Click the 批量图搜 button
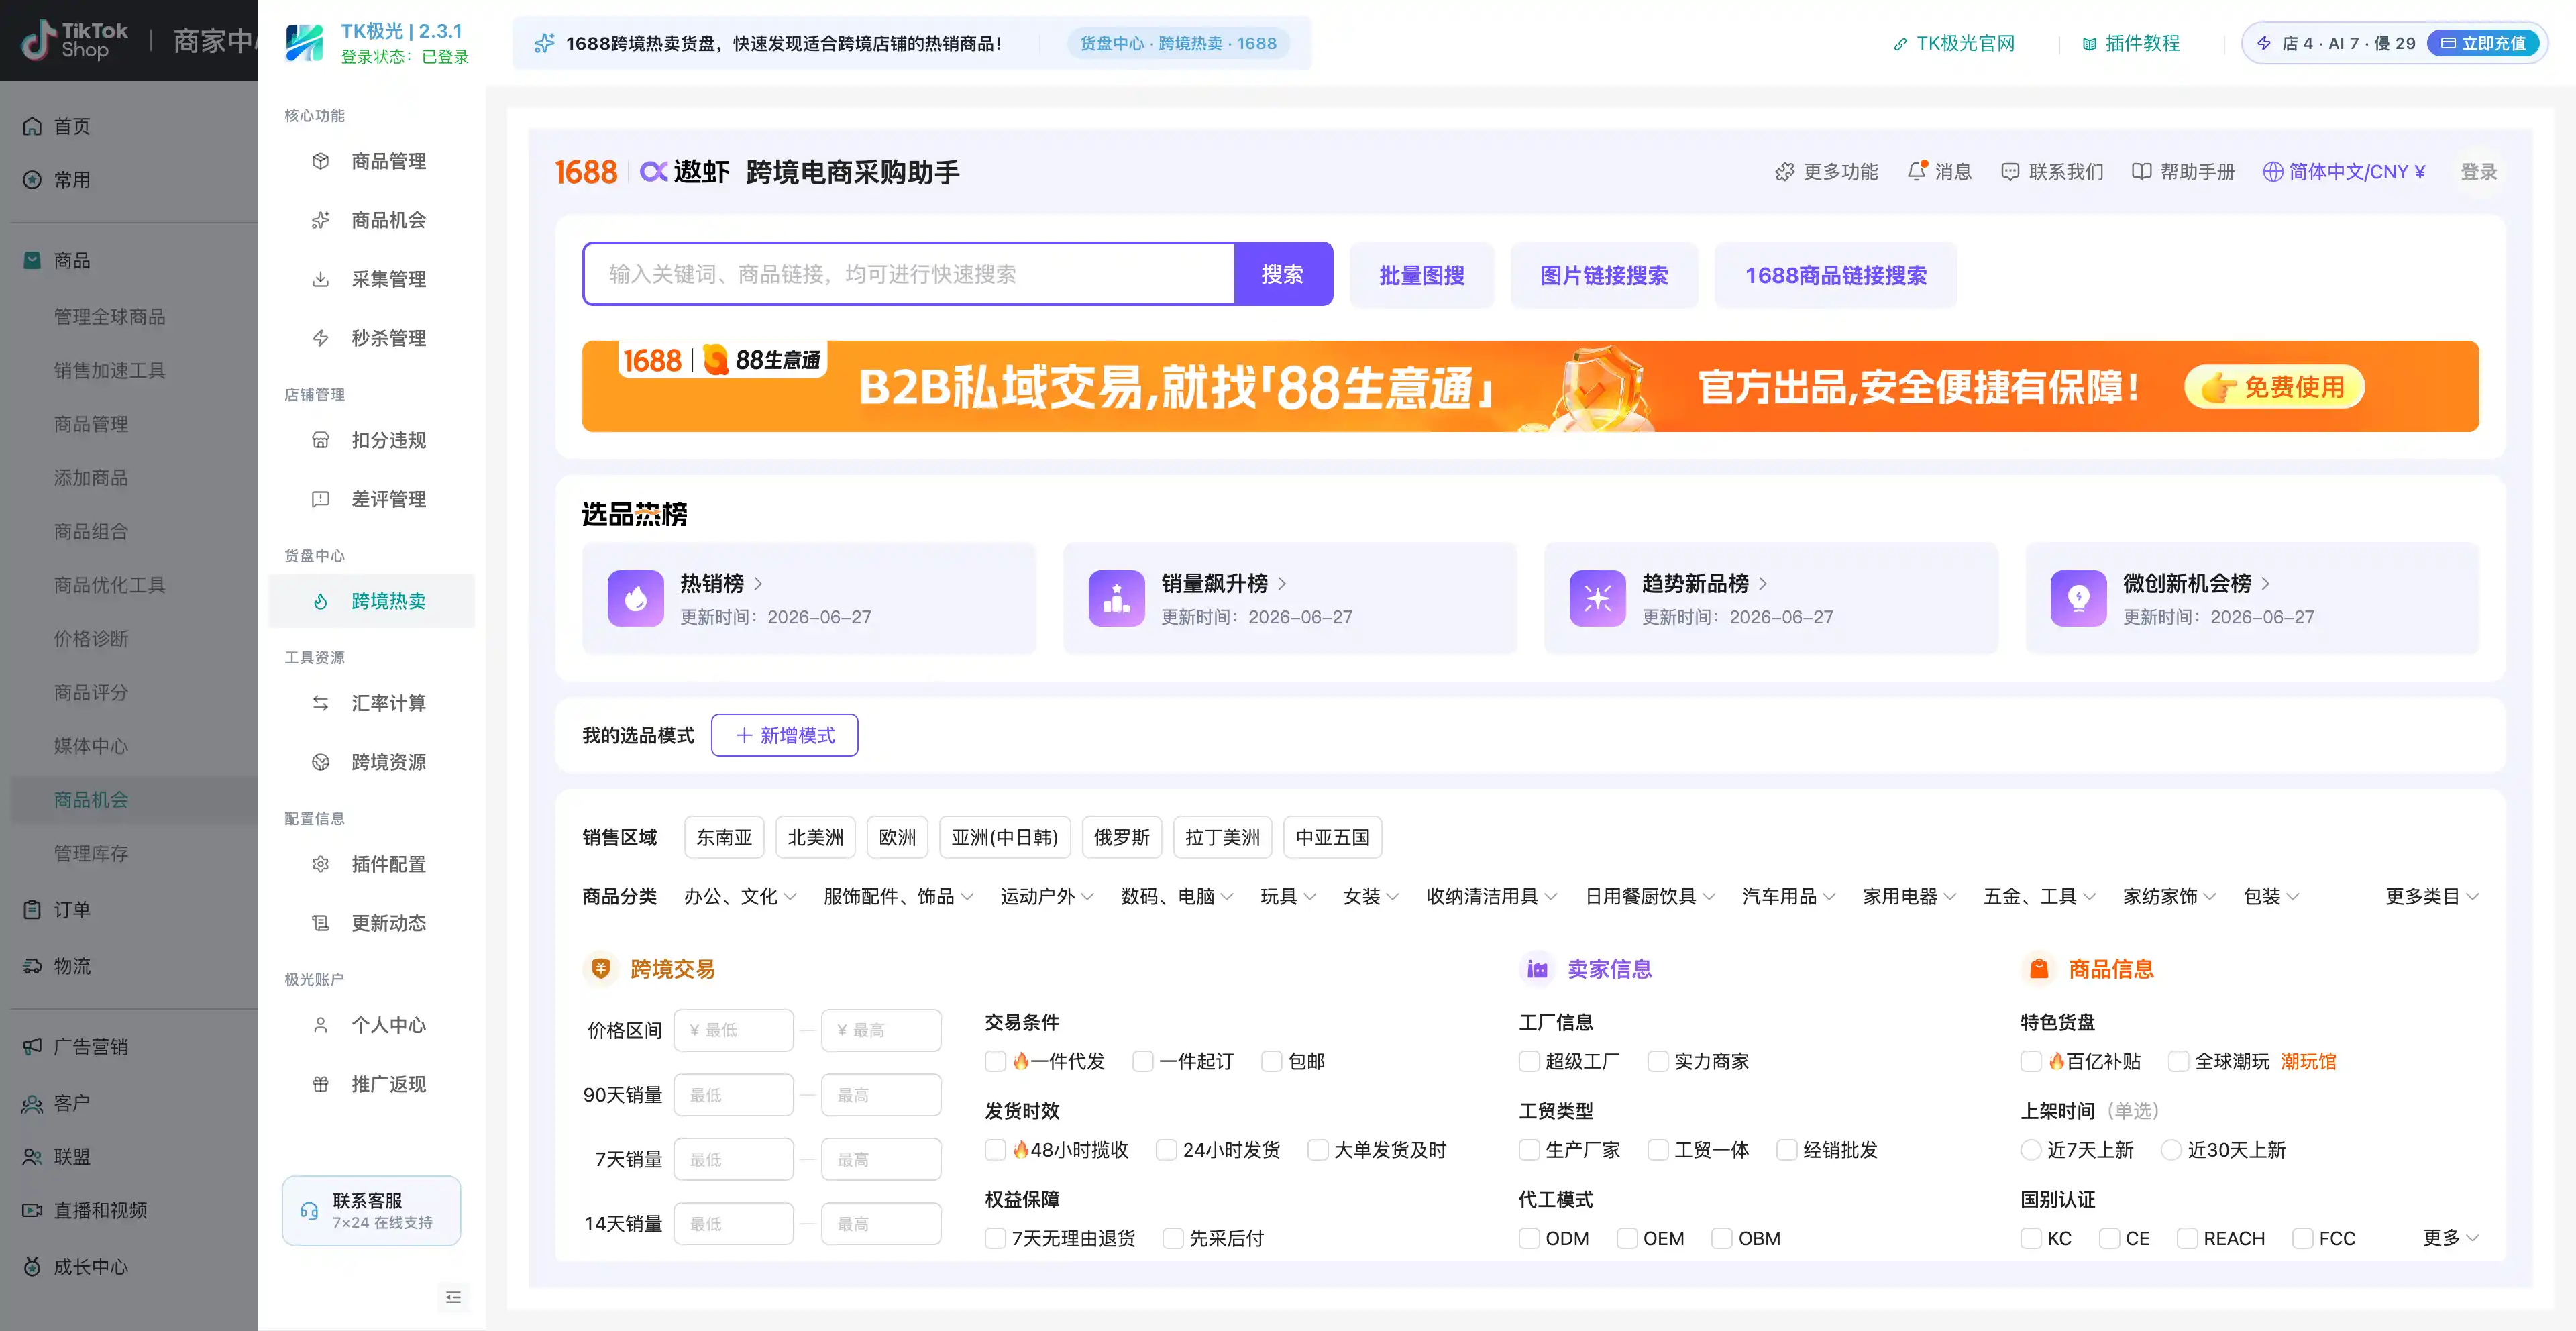The width and height of the screenshot is (2576, 1331). [1421, 275]
